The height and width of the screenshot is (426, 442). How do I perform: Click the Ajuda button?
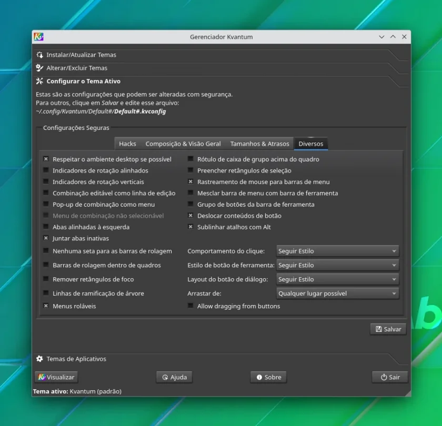tap(175, 377)
